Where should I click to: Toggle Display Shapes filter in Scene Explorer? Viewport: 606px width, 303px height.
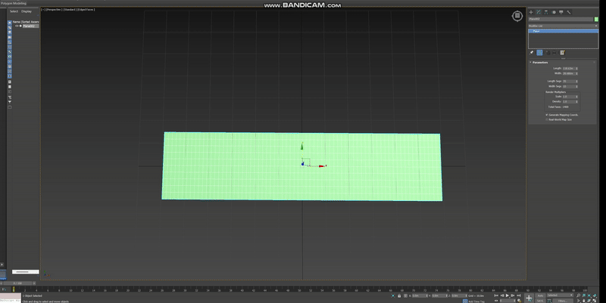(10, 28)
